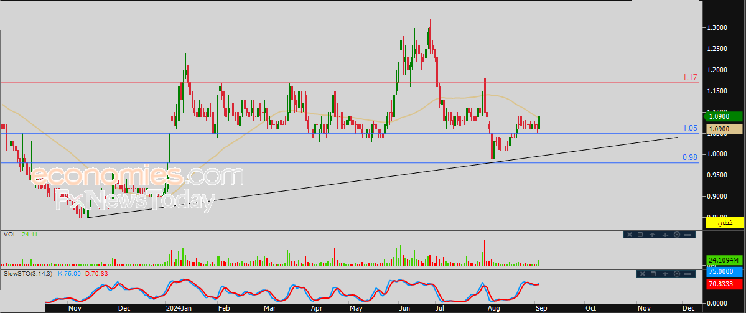Open SlowSTO indicator settings gear
Viewport: 746px width, 313px height.
[x=676, y=274]
